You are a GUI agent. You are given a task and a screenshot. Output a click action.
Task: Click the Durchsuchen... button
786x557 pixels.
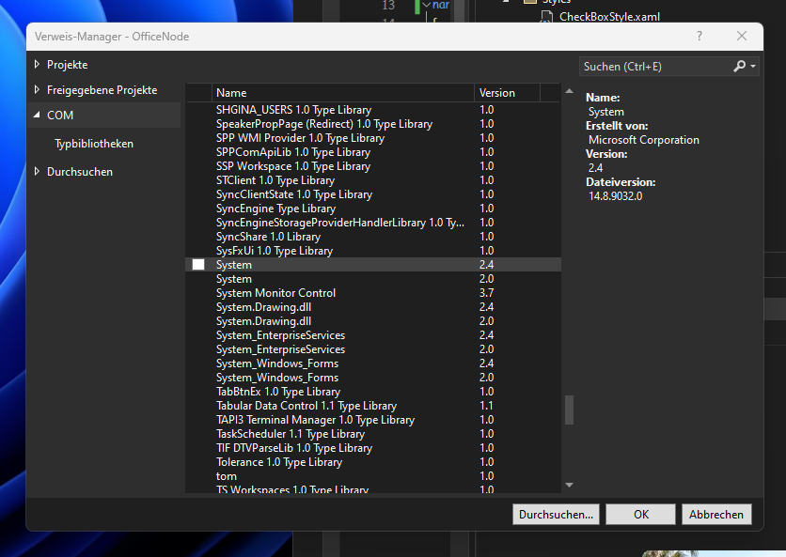[x=556, y=515]
